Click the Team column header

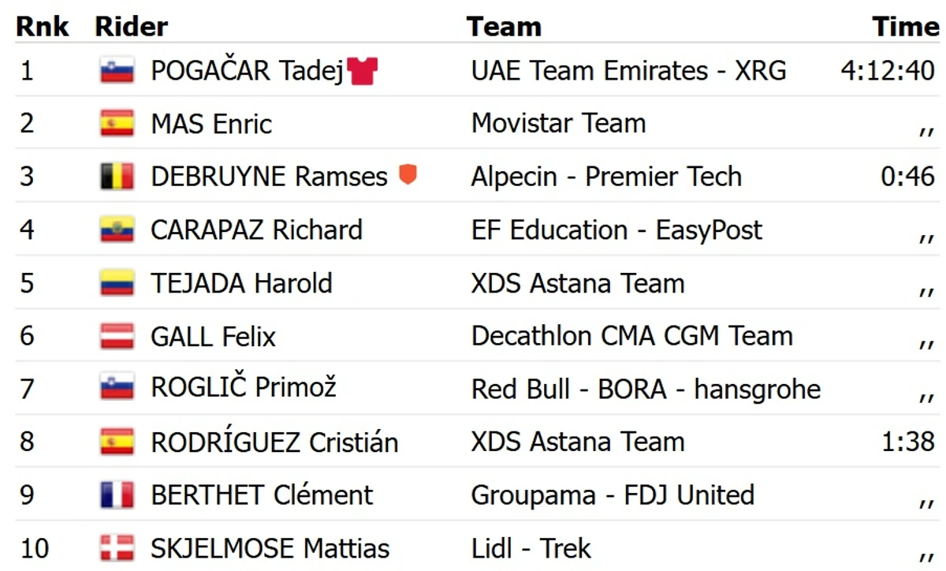click(x=504, y=27)
